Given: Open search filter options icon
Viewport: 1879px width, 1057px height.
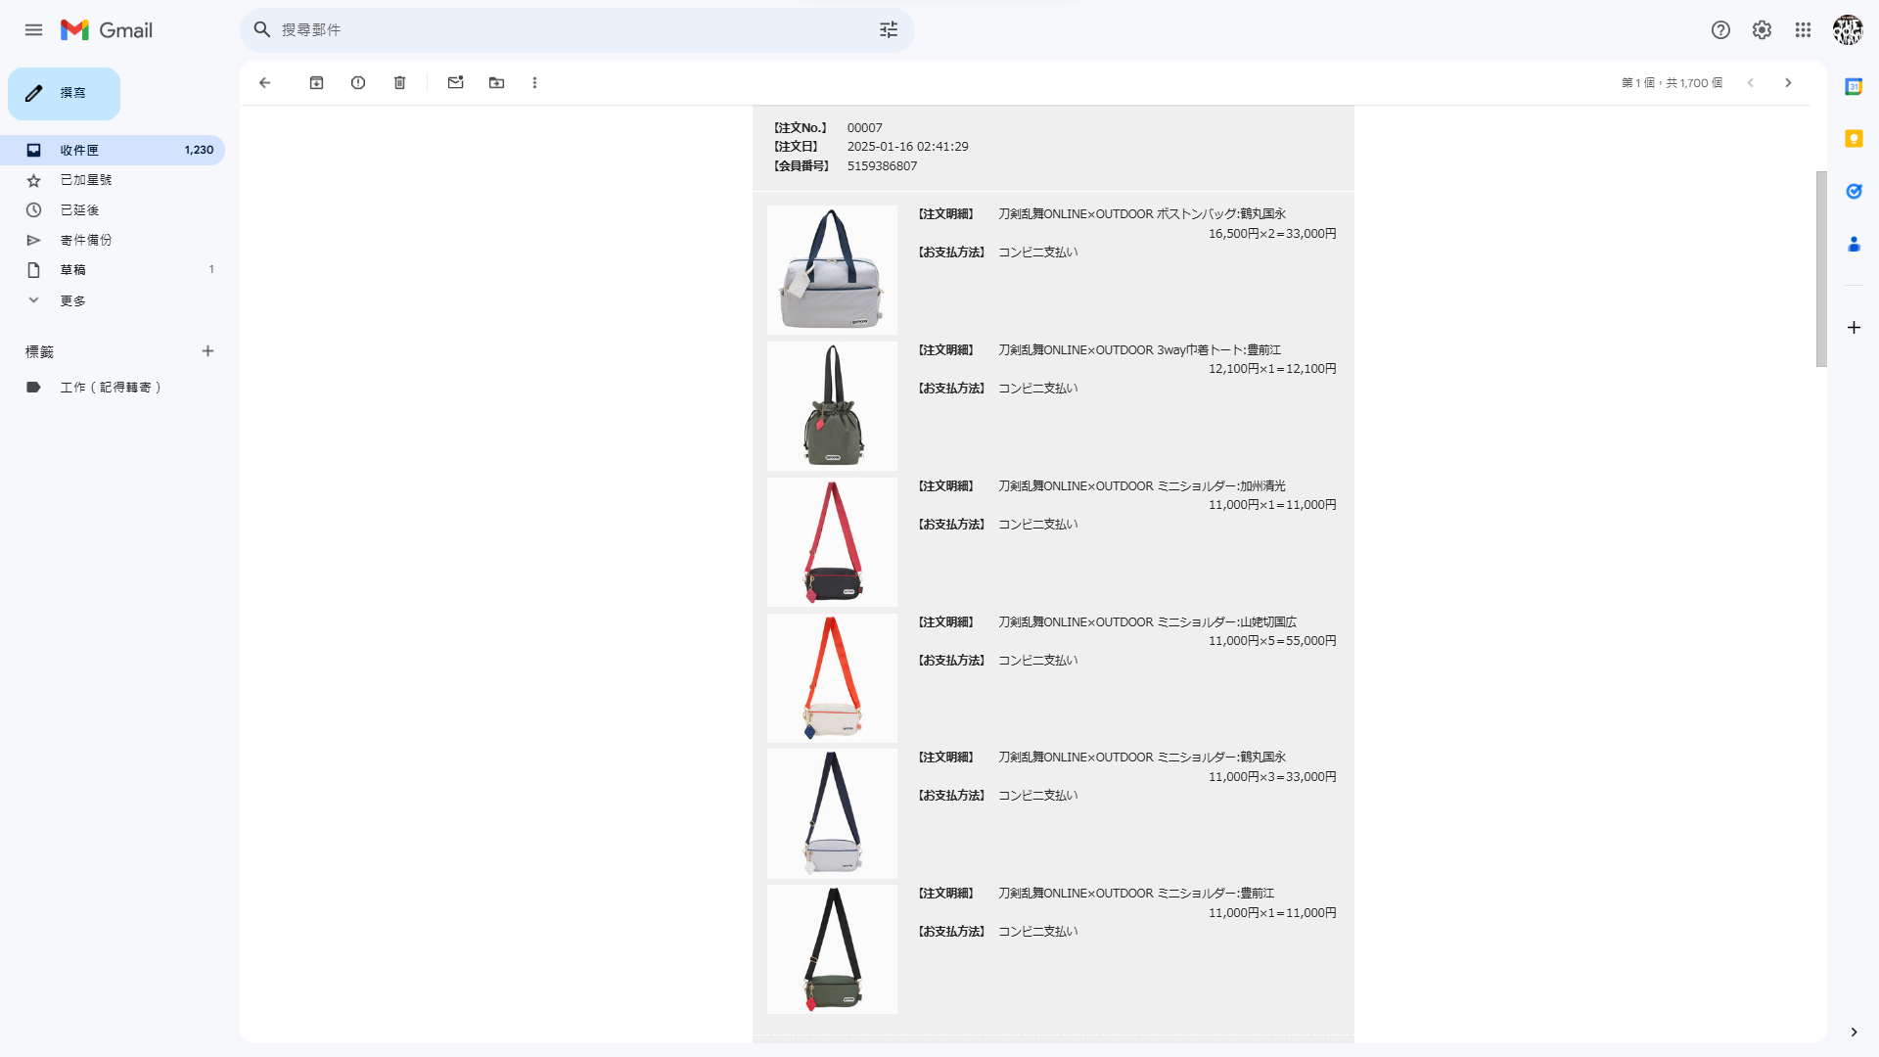Looking at the screenshot, I should click(889, 30).
